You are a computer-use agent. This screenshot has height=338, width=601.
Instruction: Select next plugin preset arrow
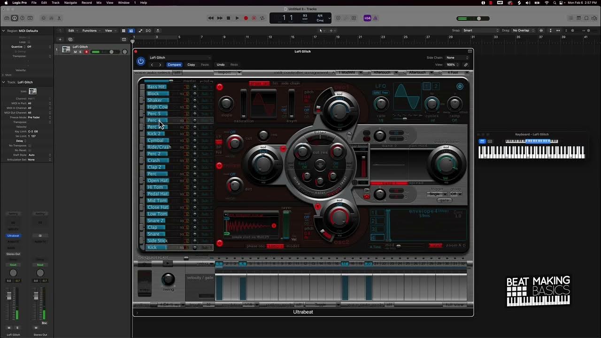click(x=160, y=65)
